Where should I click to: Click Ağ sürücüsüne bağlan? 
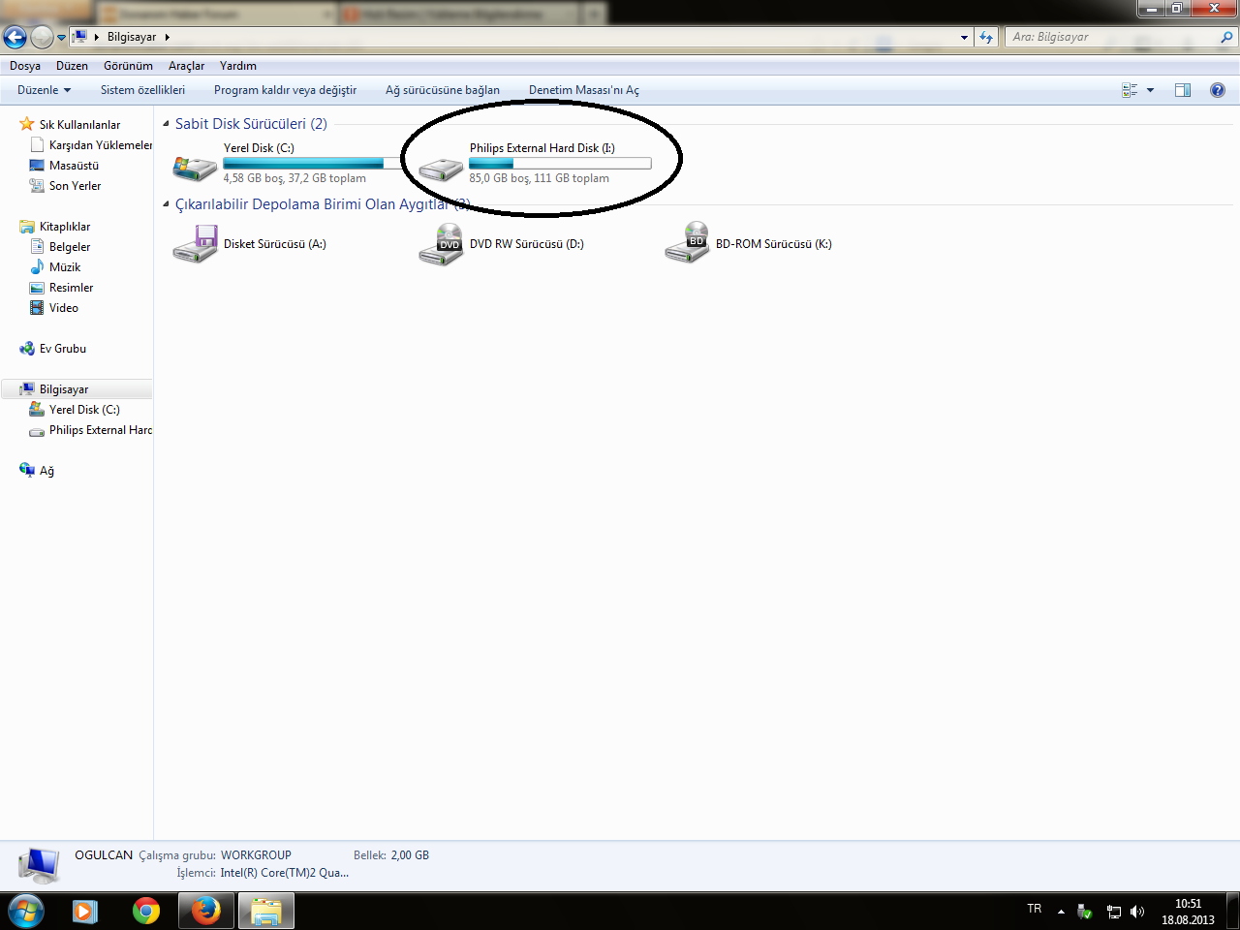tap(443, 90)
